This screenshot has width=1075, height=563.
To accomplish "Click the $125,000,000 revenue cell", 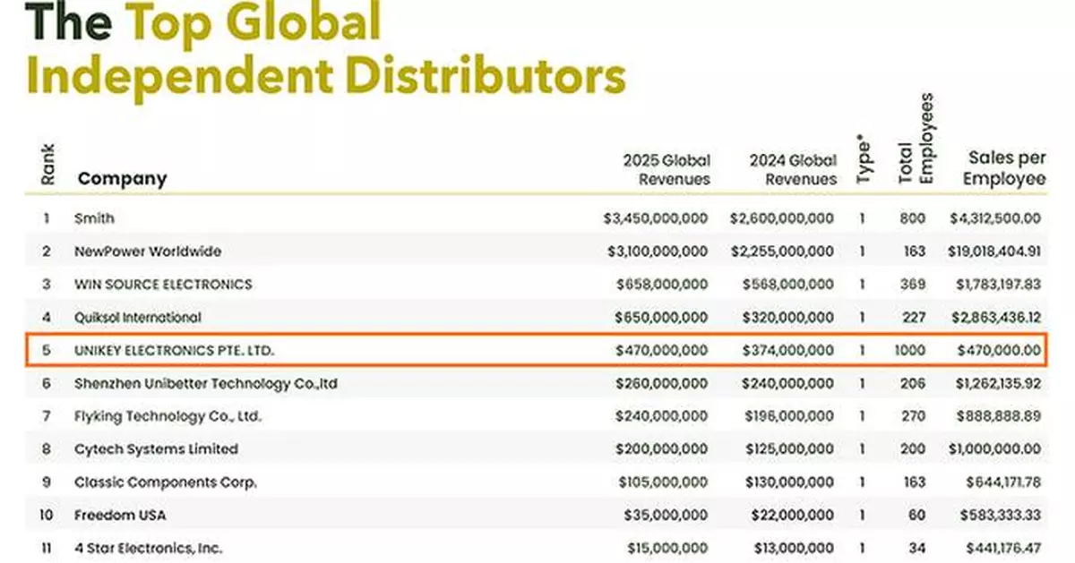I will coord(788,448).
